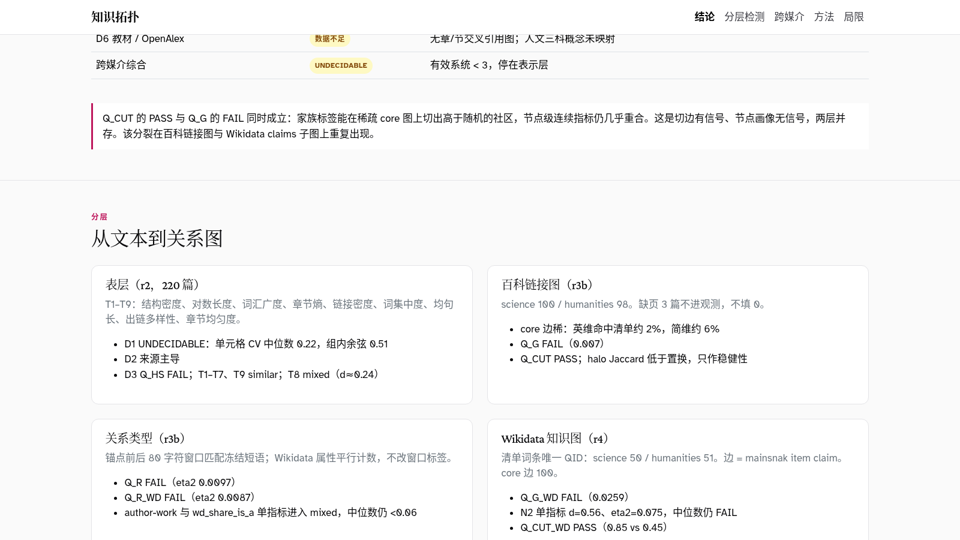Click the T1–T9 description in 表层 card
Screen dimensions: 960x540
coord(280,311)
